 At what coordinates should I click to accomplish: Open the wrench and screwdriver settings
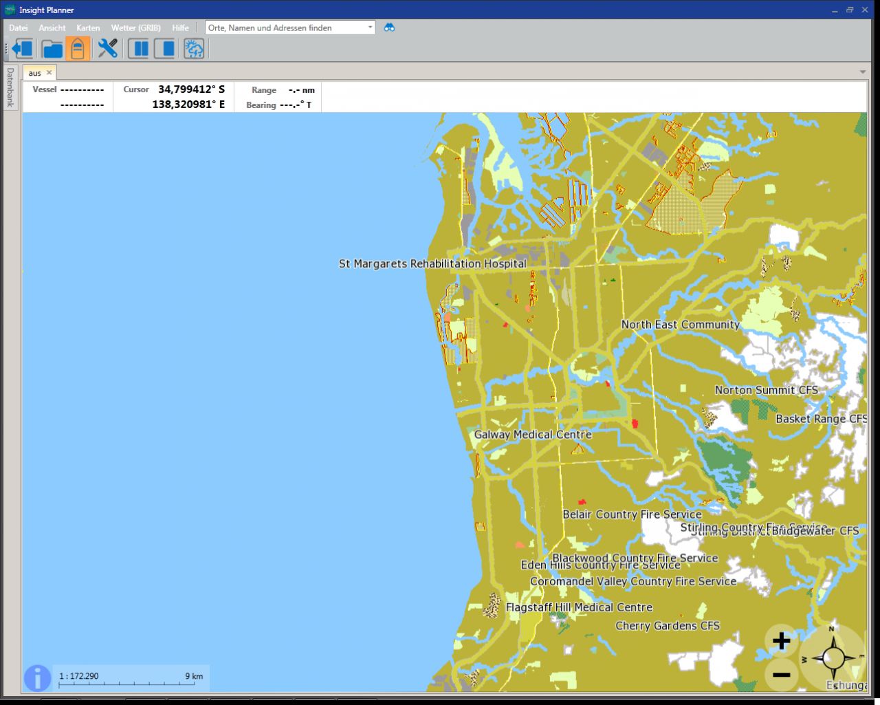(107, 49)
